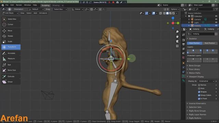Screen dimensions: 219x123
Task: Open the viewport Add menu
Action: click(35, 13)
